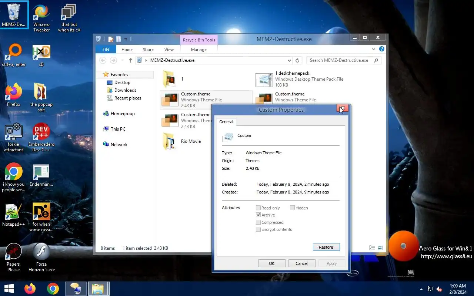The image size is (474, 296).
Task: Launch Embarcadero Dev-C++ from the desktop
Action: pos(41,138)
